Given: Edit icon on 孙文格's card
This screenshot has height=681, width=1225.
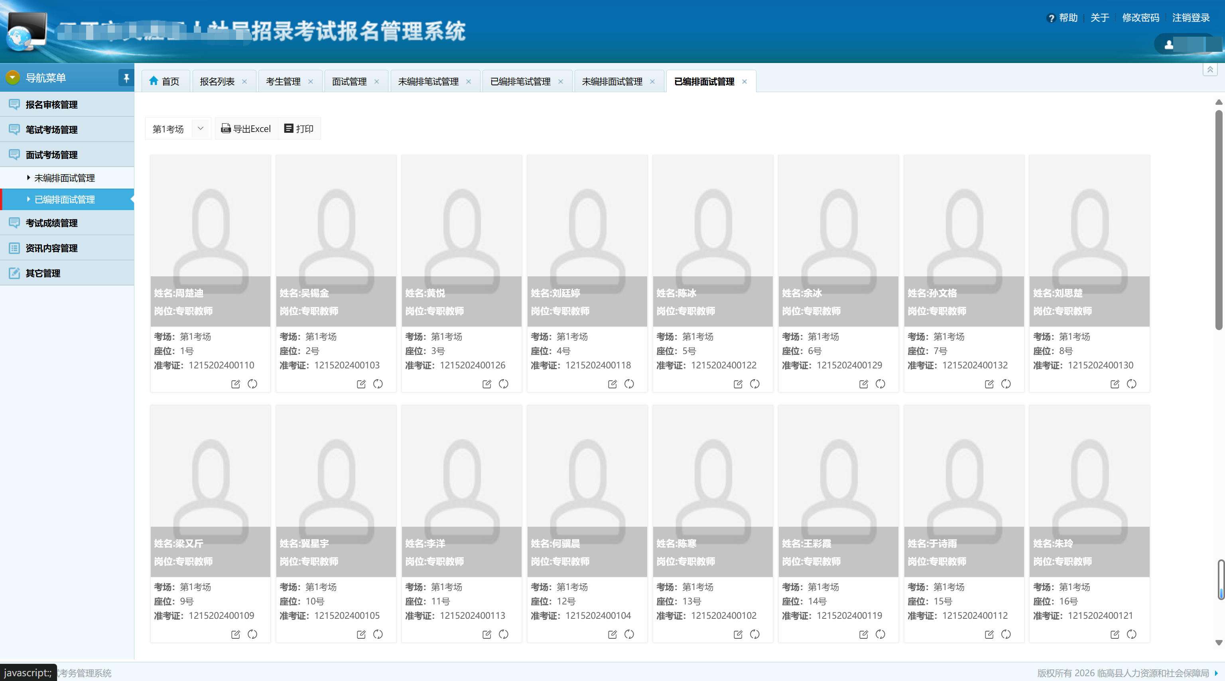Looking at the screenshot, I should point(989,384).
